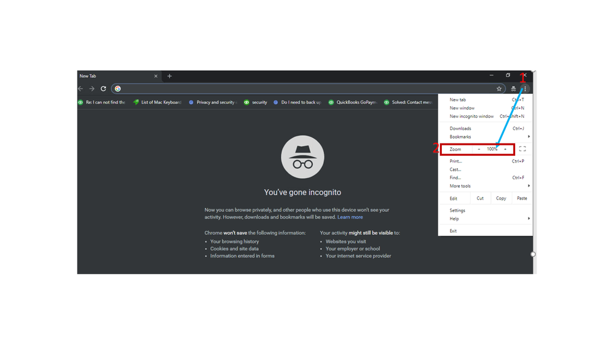Click 'Your internet service provider' text
614x345 pixels.
tap(358, 256)
